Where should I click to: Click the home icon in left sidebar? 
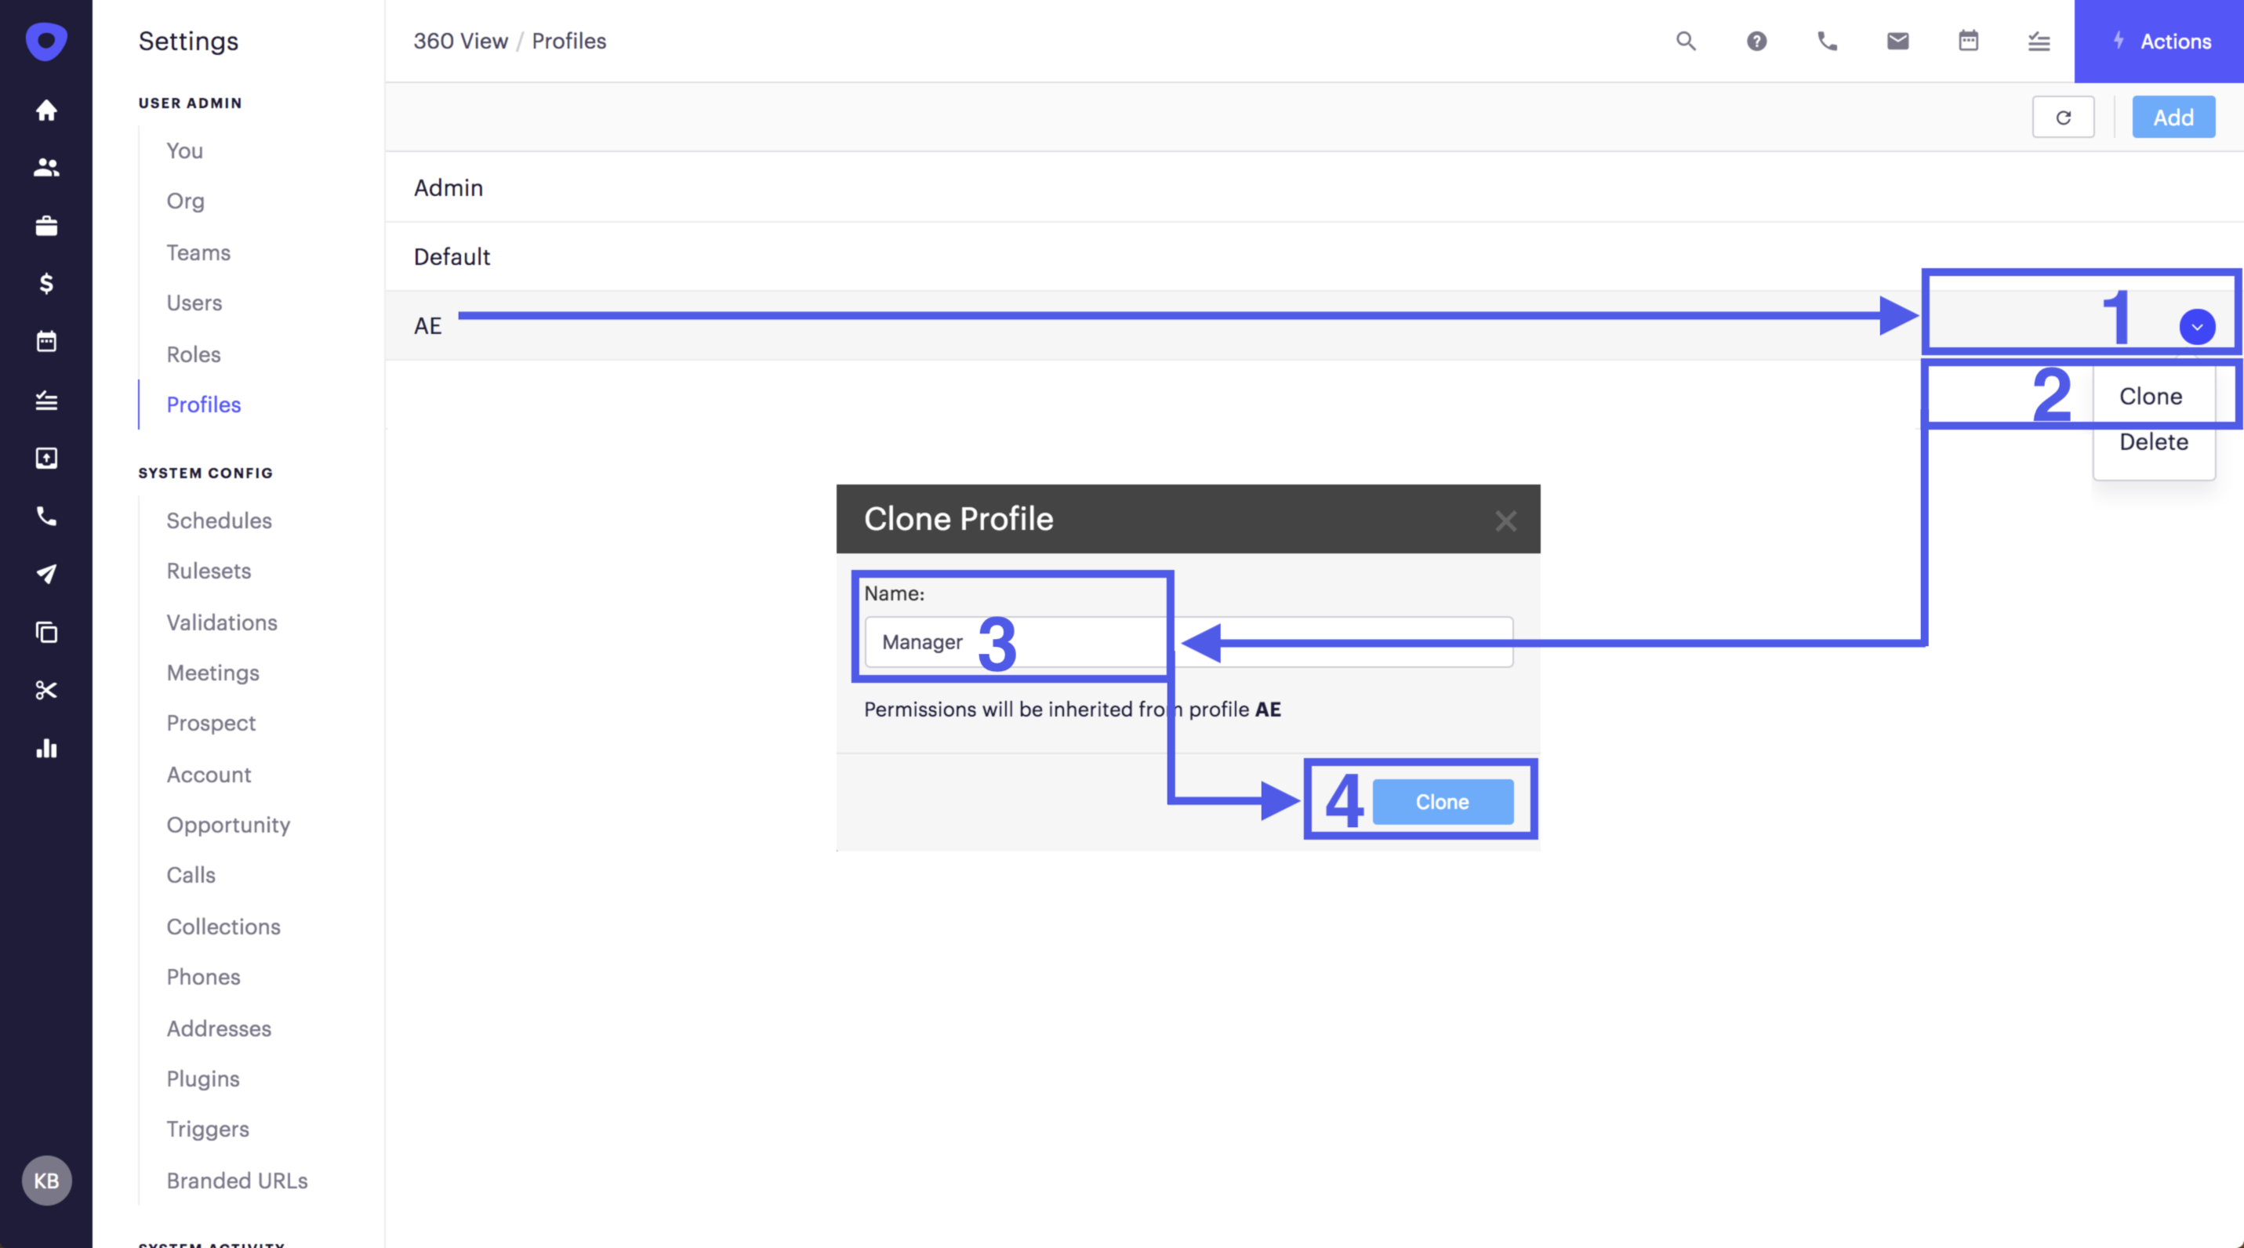tap(46, 110)
